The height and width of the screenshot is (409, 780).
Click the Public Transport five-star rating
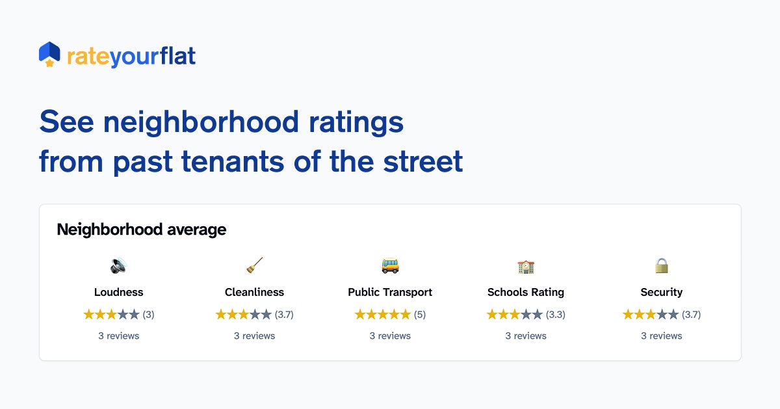[x=383, y=315]
